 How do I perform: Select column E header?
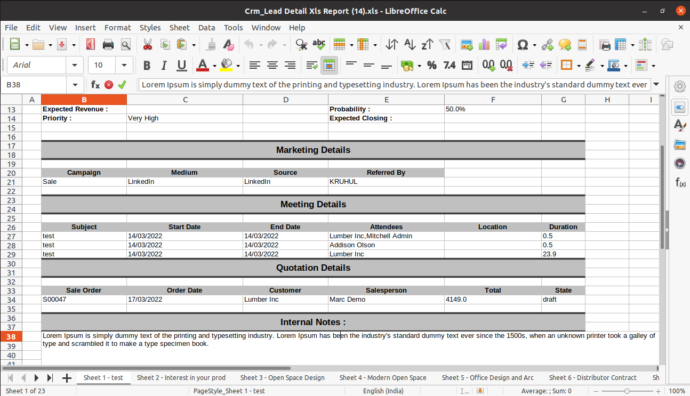coord(387,100)
